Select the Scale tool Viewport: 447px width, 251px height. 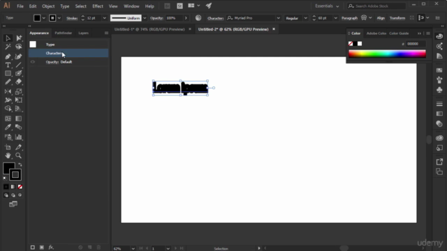[19, 91]
